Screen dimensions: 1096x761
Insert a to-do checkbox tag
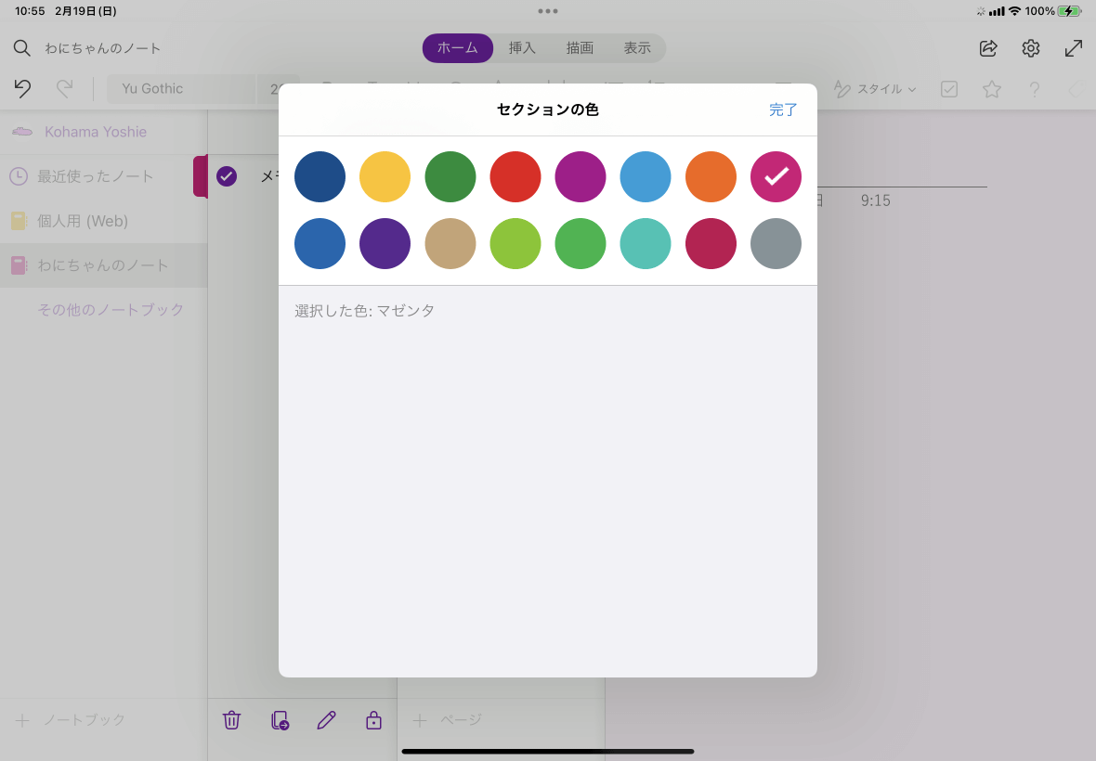[949, 89]
